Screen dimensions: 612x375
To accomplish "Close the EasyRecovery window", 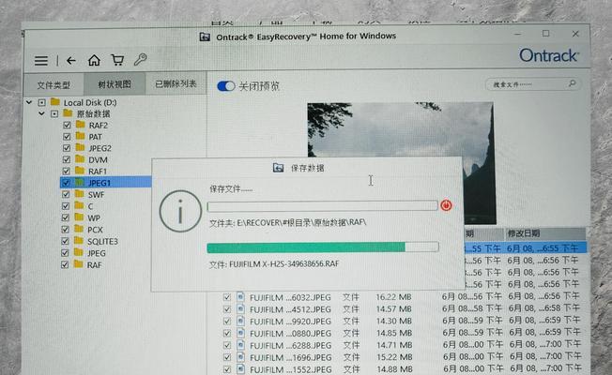I will coord(575,34).
